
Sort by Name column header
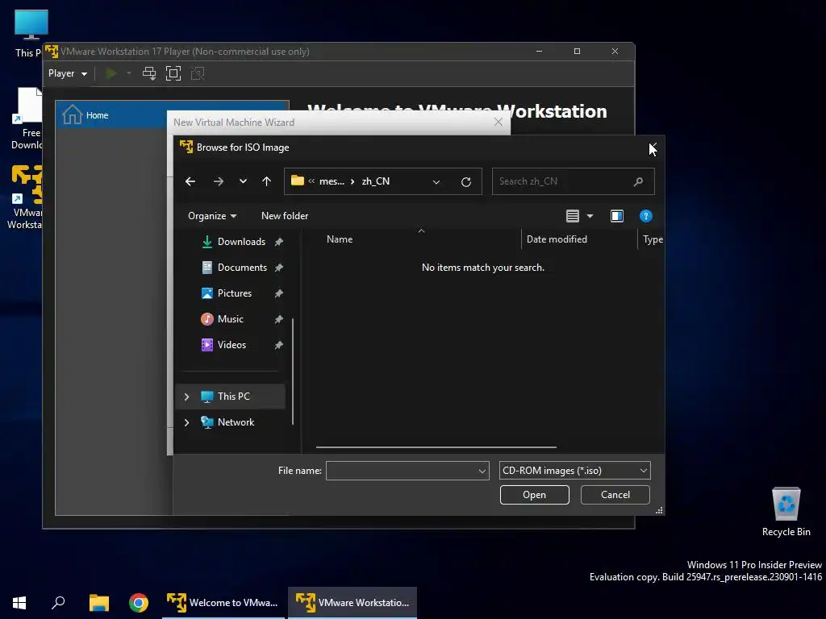pos(340,239)
